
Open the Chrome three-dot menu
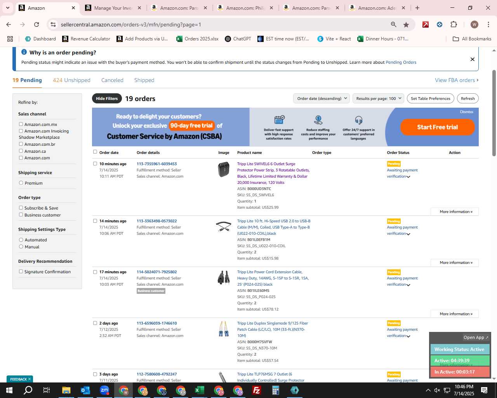[x=488, y=24]
